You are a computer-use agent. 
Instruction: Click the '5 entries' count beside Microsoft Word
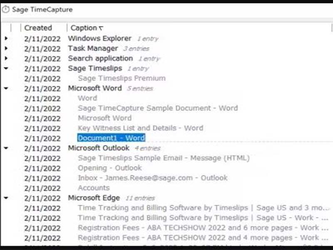click(140, 88)
